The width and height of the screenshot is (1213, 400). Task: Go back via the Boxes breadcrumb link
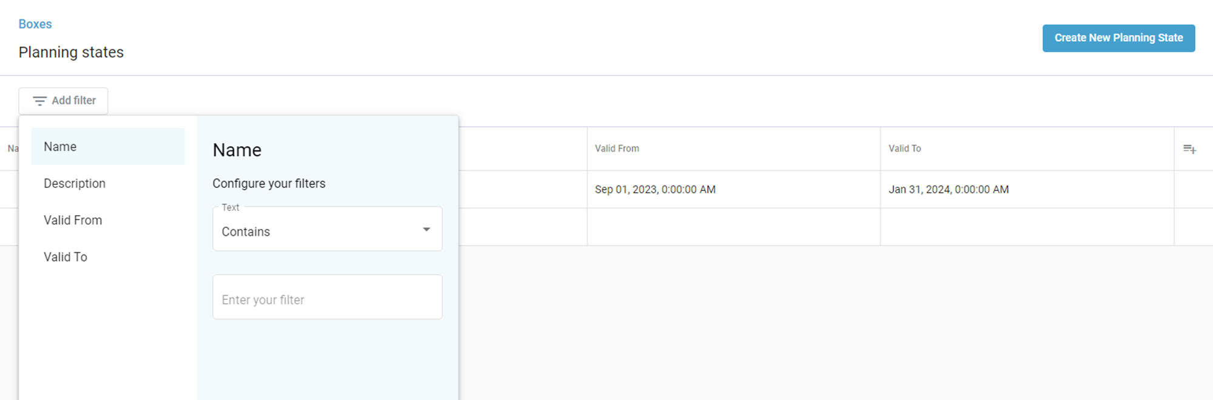35,24
